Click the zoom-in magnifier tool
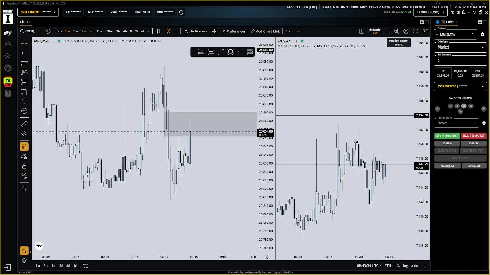Image resolution: width=490 pixels, height=275 pixels. pyautogui.click(x=24, y=133)
